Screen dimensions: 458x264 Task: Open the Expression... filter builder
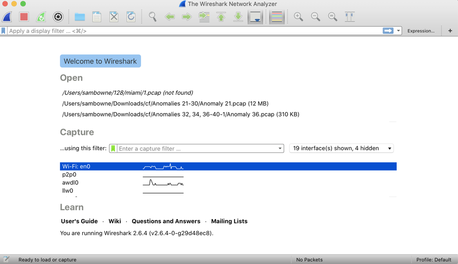[421, 31]
